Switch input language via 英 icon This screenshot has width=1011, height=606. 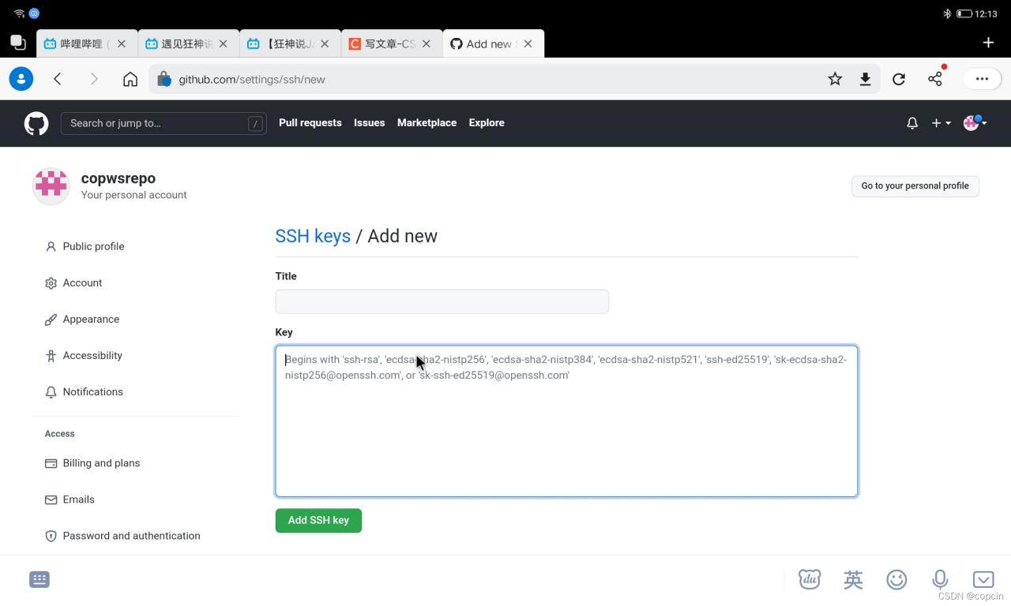pyautogui.click(x=853, y=580)
